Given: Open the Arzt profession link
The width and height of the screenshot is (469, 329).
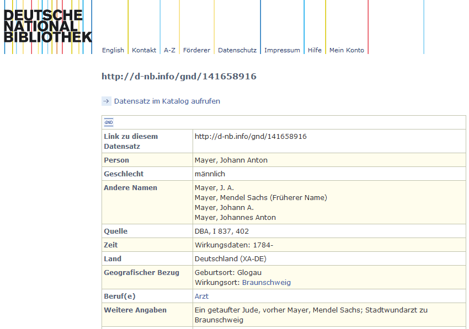Looking at the screenshot, I should point(201,296).
